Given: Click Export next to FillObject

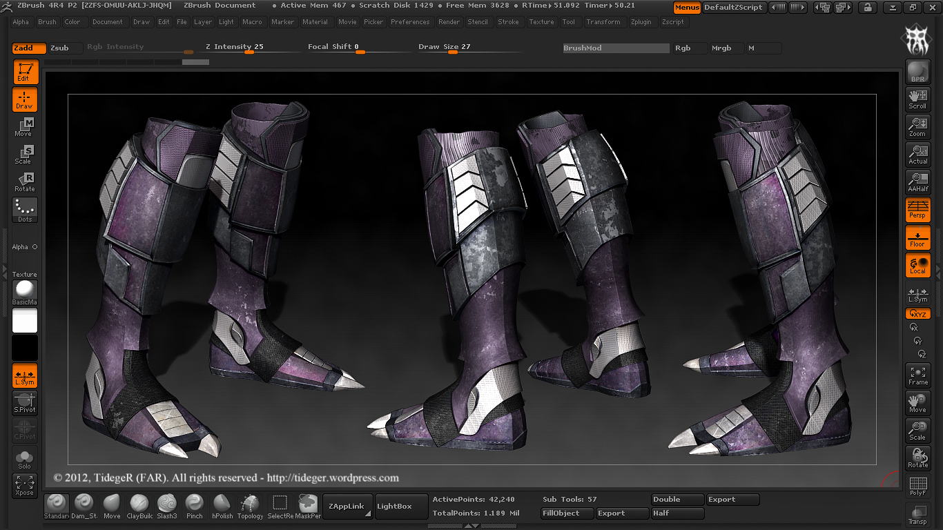Looking at the screenshot, I should coord(623,513).
